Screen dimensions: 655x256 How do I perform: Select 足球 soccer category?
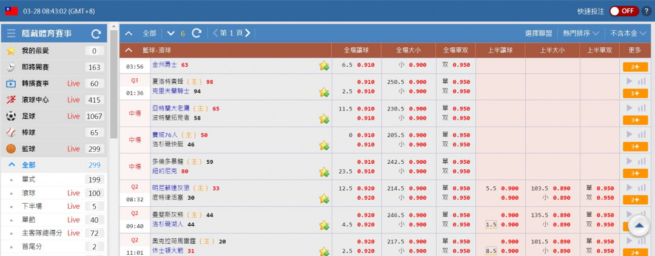(x=53, y=116)
